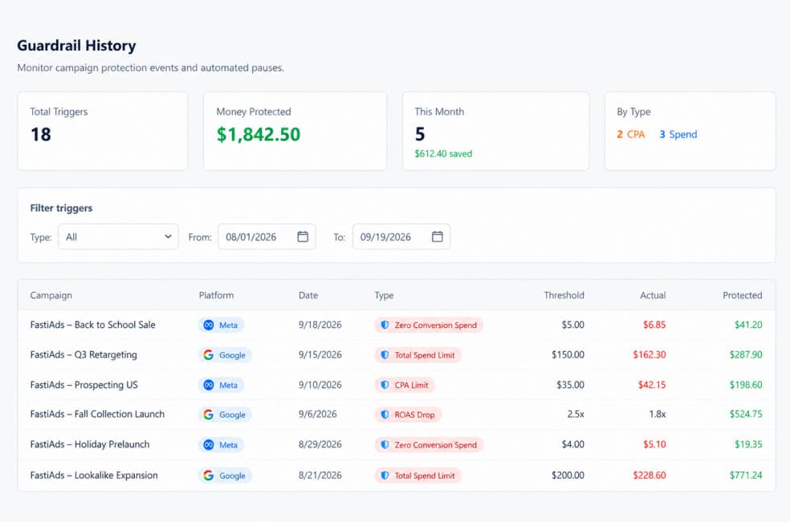This screenshot has width=790, height=522.
Task: Click the actual value $6.85
Action: [654, 326]
